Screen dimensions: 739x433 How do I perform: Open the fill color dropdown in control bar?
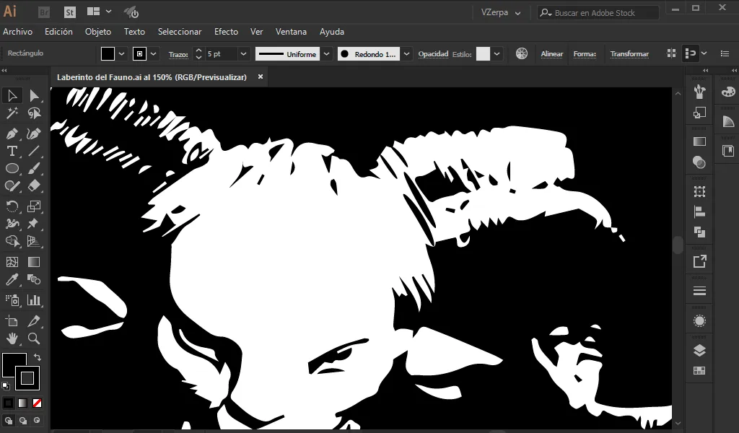[121, 53]
